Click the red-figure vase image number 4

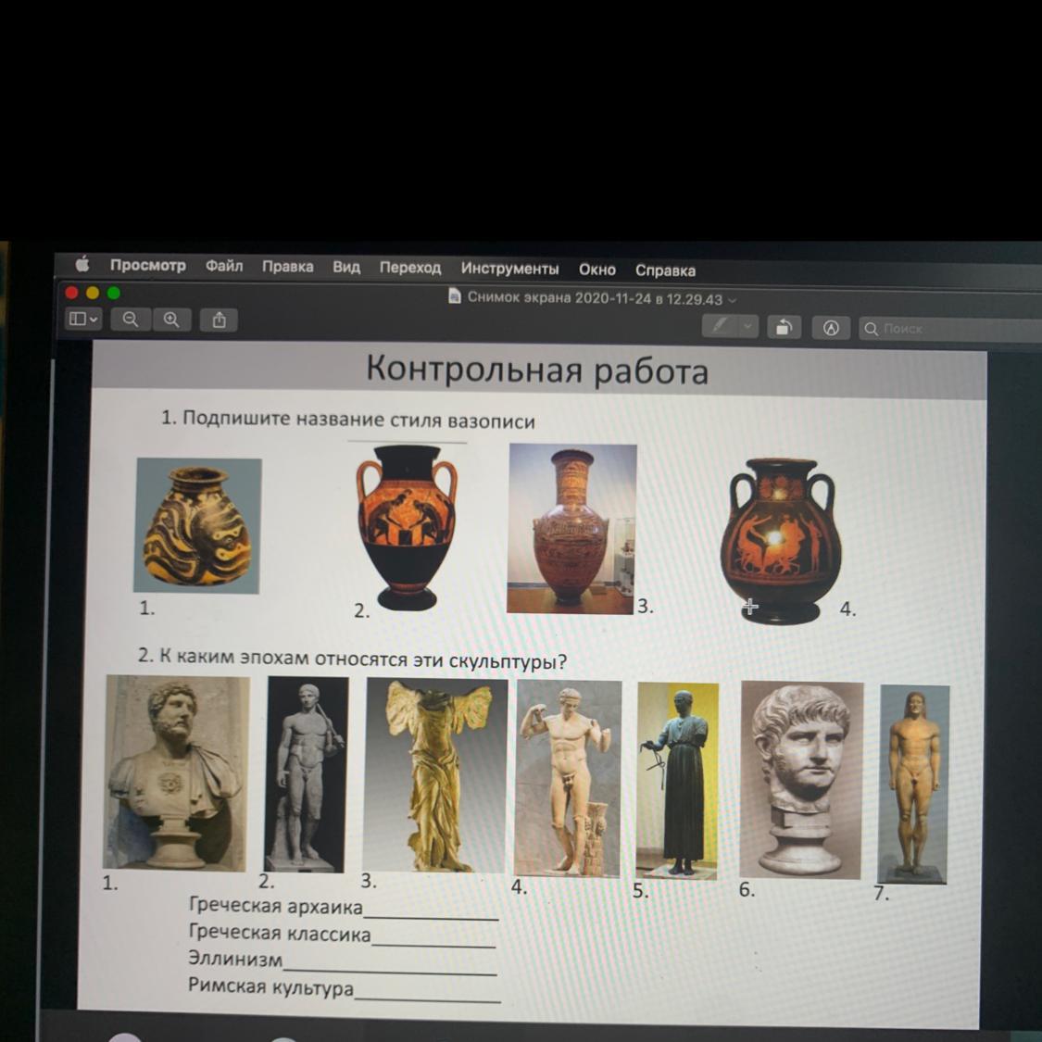pyautogui.click(x=781, y=541)
